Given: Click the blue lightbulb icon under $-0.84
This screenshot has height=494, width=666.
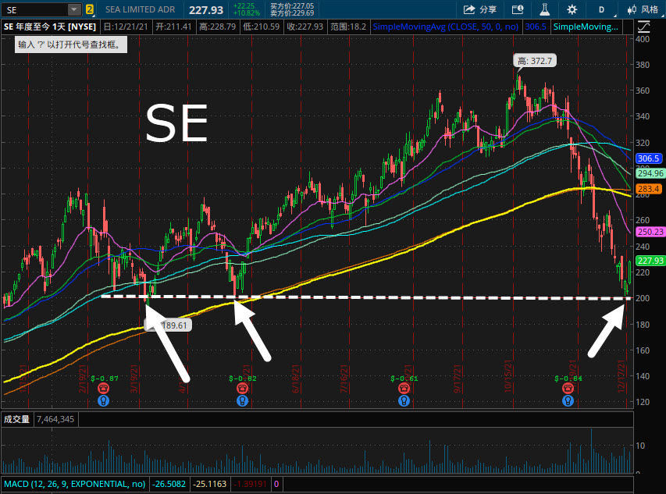Looking at the screenshot, I should coord(568,400).
